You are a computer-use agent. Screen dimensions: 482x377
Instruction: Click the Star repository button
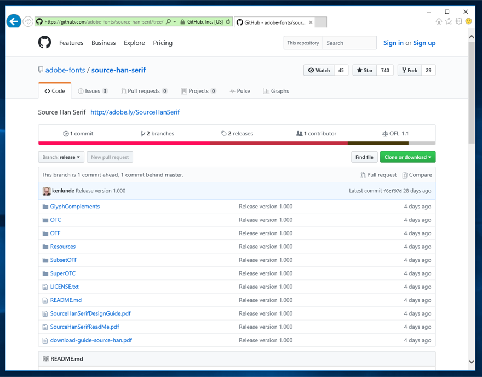click(365, 71)
